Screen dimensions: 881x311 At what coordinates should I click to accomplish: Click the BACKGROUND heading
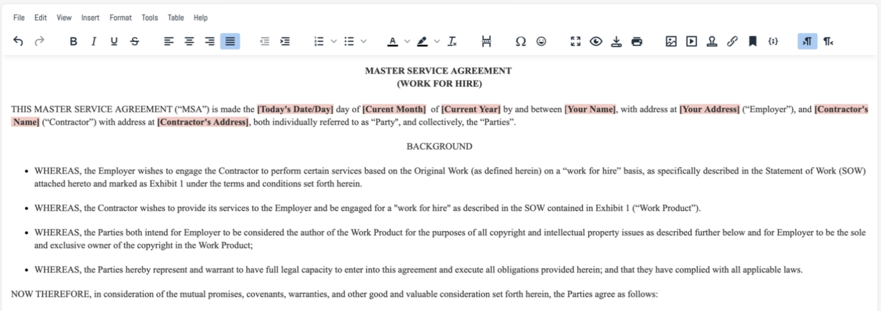click(x=439, y=146)
